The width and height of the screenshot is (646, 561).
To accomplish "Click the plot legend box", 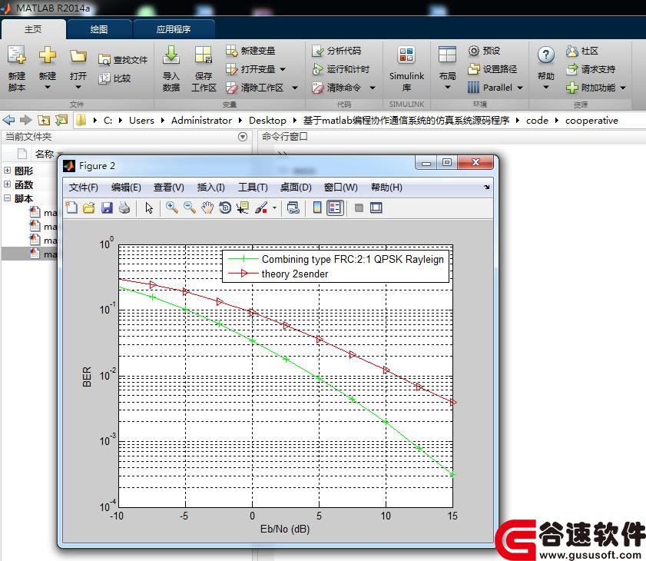I will 336,266.
